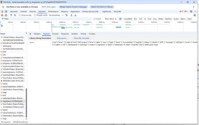The height and width of the screenshot is (125, 199).
Task: Open the Performance panel
Action: tap(53, 12)
